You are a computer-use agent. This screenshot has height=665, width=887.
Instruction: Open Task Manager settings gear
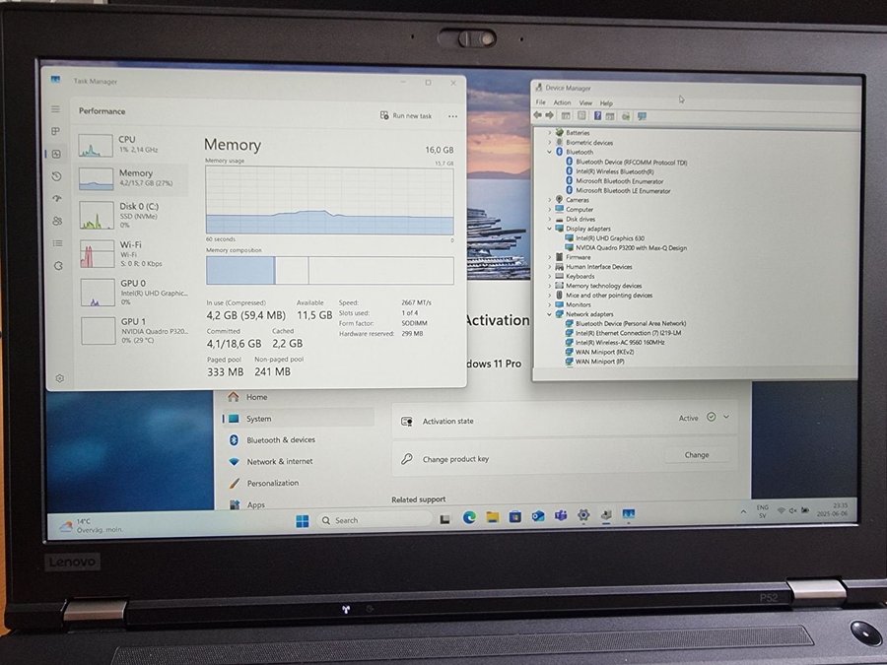(60, 378)
